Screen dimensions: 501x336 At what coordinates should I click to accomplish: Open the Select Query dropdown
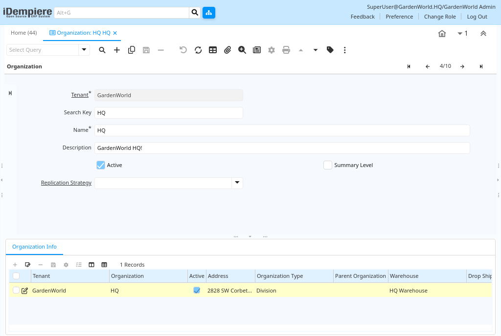point(84,50)
